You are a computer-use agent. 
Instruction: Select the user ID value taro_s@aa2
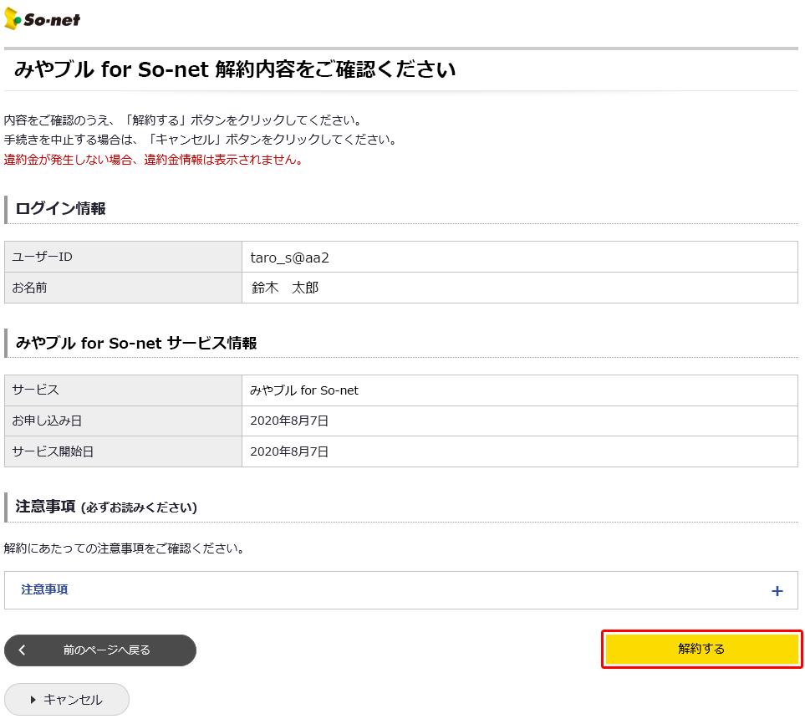point(289,258)
